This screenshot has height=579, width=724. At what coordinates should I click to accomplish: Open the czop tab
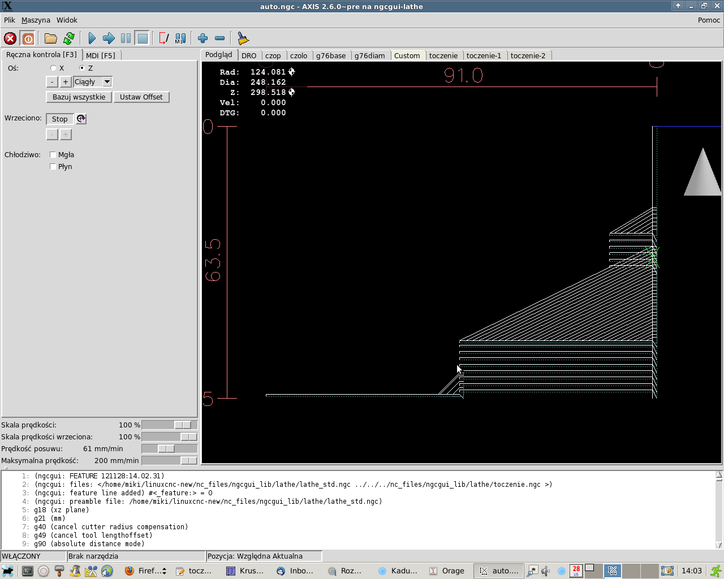(x=273, y=55)
